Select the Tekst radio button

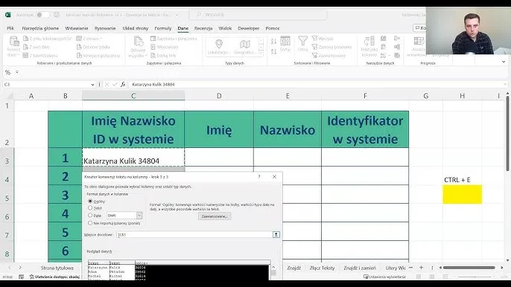coord(90,207)
